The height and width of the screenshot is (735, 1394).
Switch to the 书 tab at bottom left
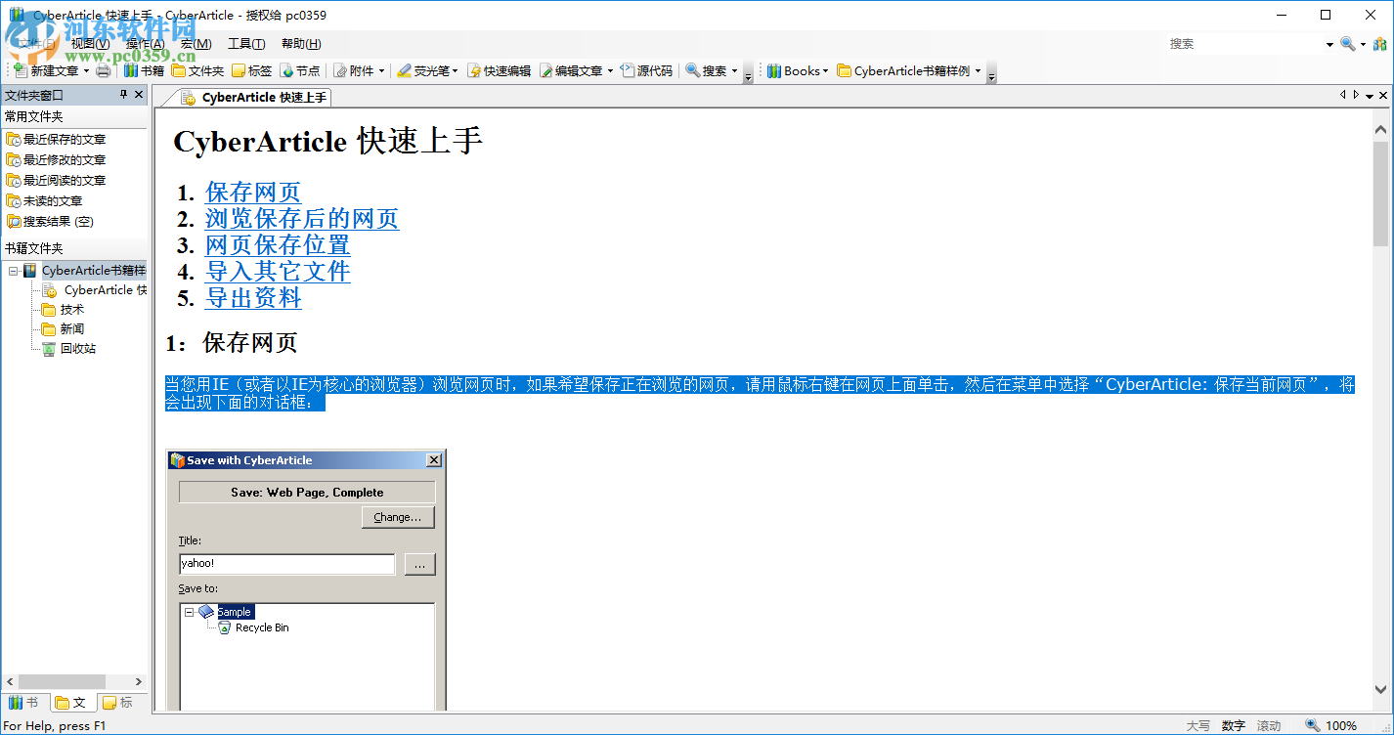point(26,702)
